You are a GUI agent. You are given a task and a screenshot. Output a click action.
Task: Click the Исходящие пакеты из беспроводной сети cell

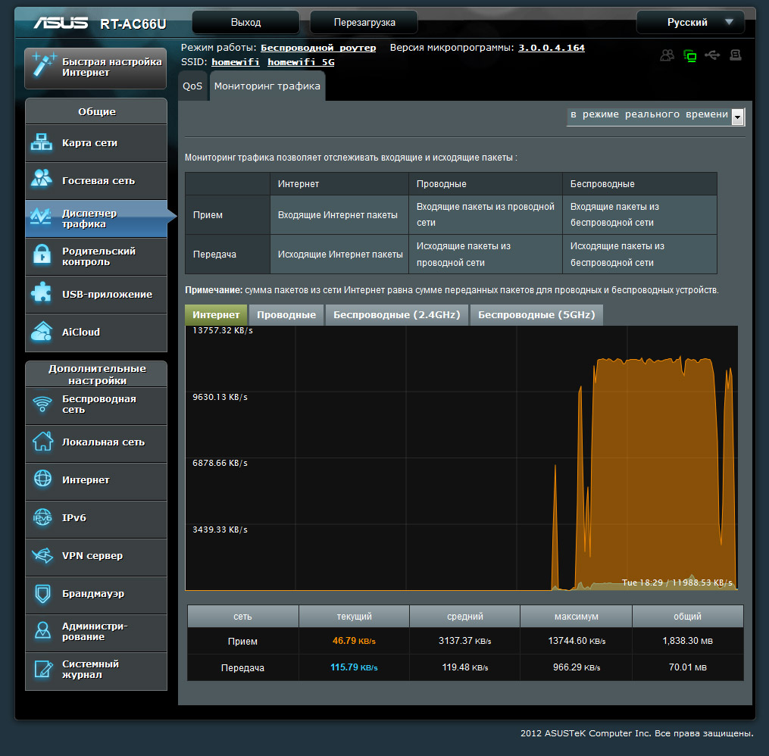point(639,254)
